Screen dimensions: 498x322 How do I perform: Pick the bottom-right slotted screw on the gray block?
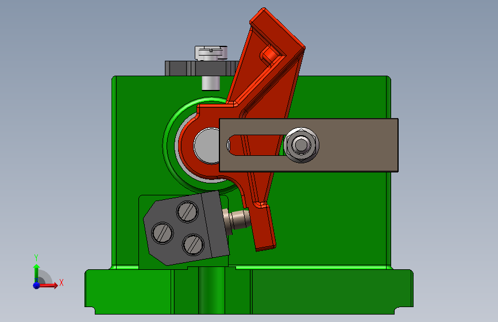point(193,245)
